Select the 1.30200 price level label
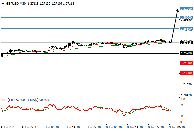194x131 pixels. [x=186, y=18]
